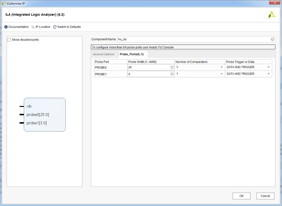Screen dimensions: 282x206
Task: Clear the Component Name field
Action: click(x=272, y=39)
